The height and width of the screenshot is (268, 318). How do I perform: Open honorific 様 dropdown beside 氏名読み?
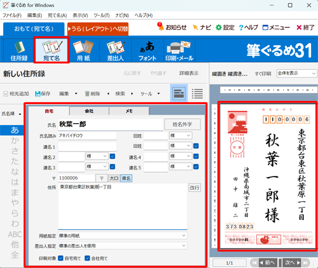point(181,135)
